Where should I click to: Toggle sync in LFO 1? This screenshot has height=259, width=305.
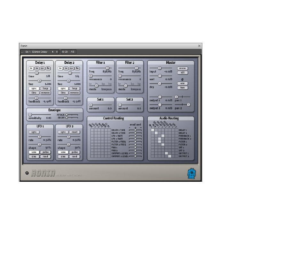point(34,132)
